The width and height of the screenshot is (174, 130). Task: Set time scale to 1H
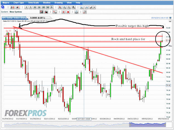pos(43,7)
